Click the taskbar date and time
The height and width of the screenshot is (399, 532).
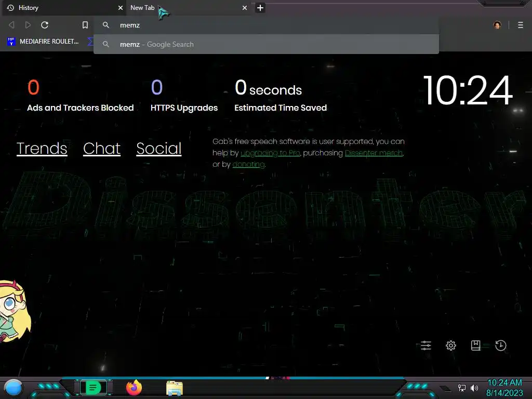click(x=504, y=388)
